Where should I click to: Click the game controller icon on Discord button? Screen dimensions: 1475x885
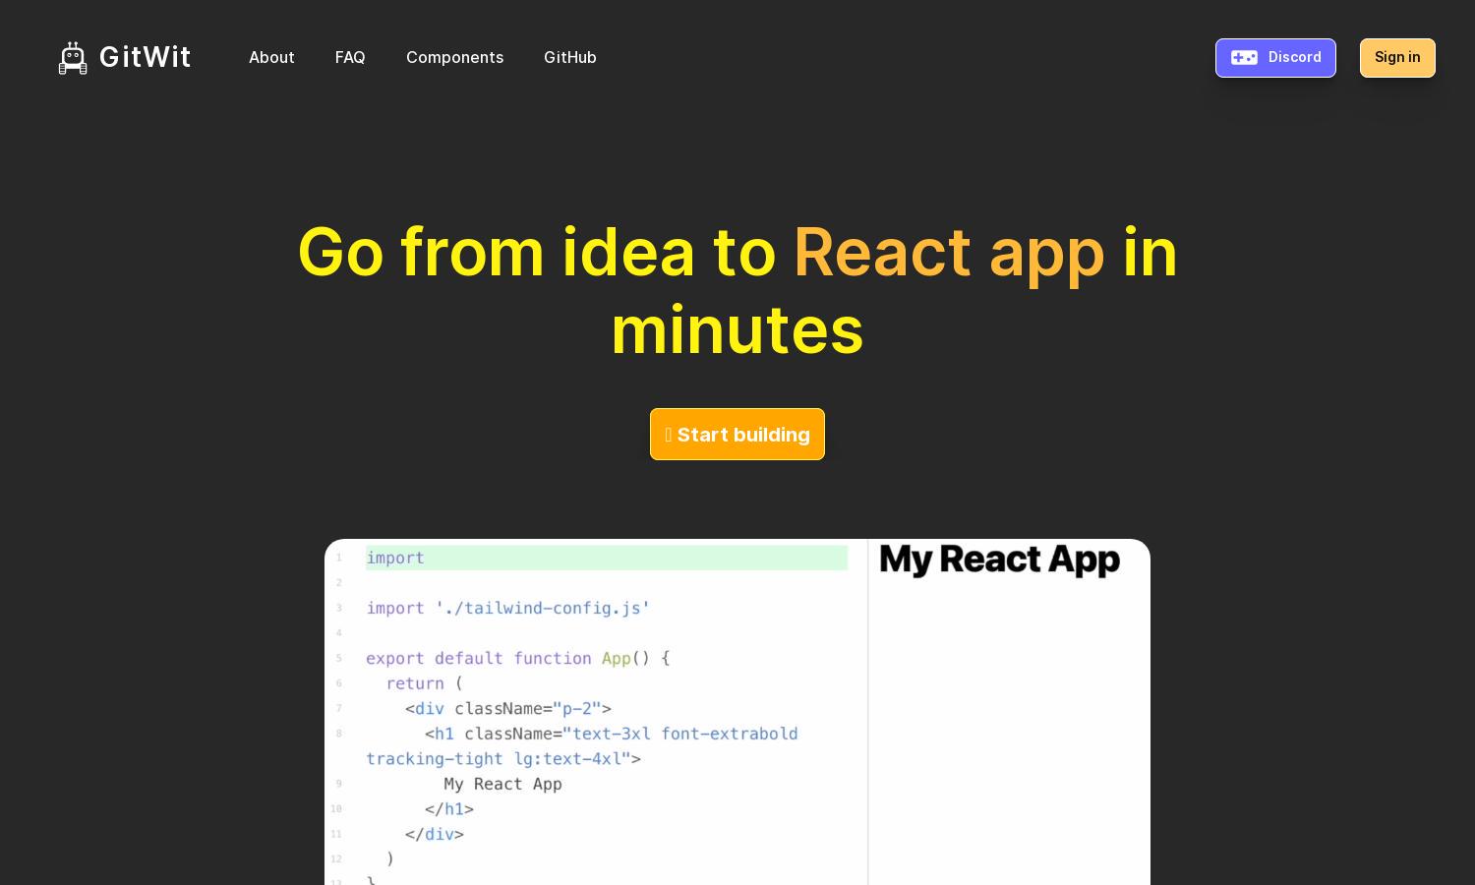pyautogui.click(x=1244, y=57)
